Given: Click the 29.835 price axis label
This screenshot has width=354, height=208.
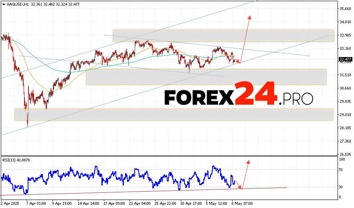Looking at the screenshot, I should point(345,102).
